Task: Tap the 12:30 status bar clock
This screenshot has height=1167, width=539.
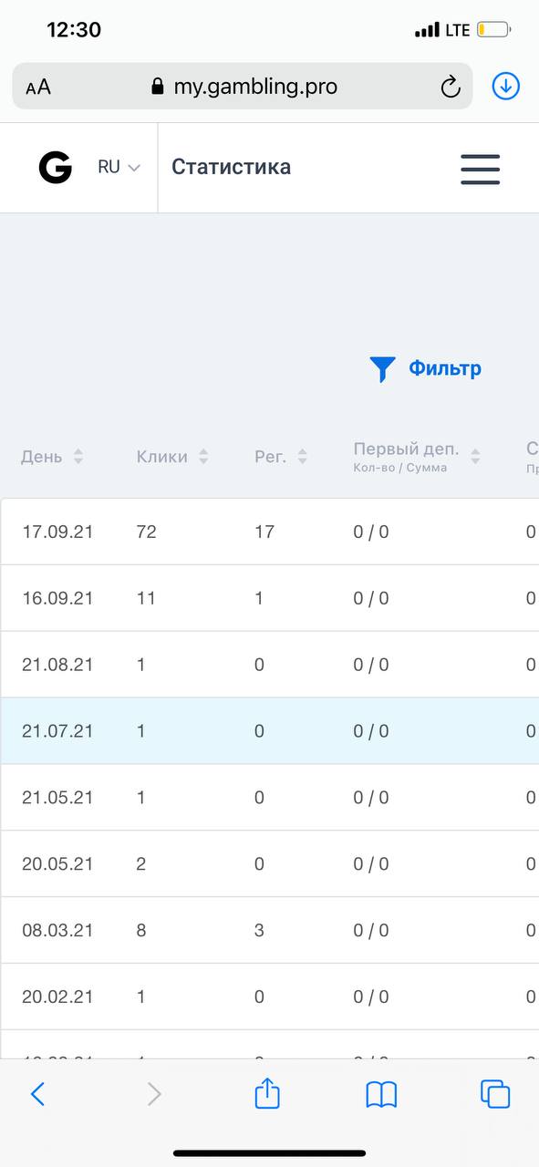Action: point(74,29)
